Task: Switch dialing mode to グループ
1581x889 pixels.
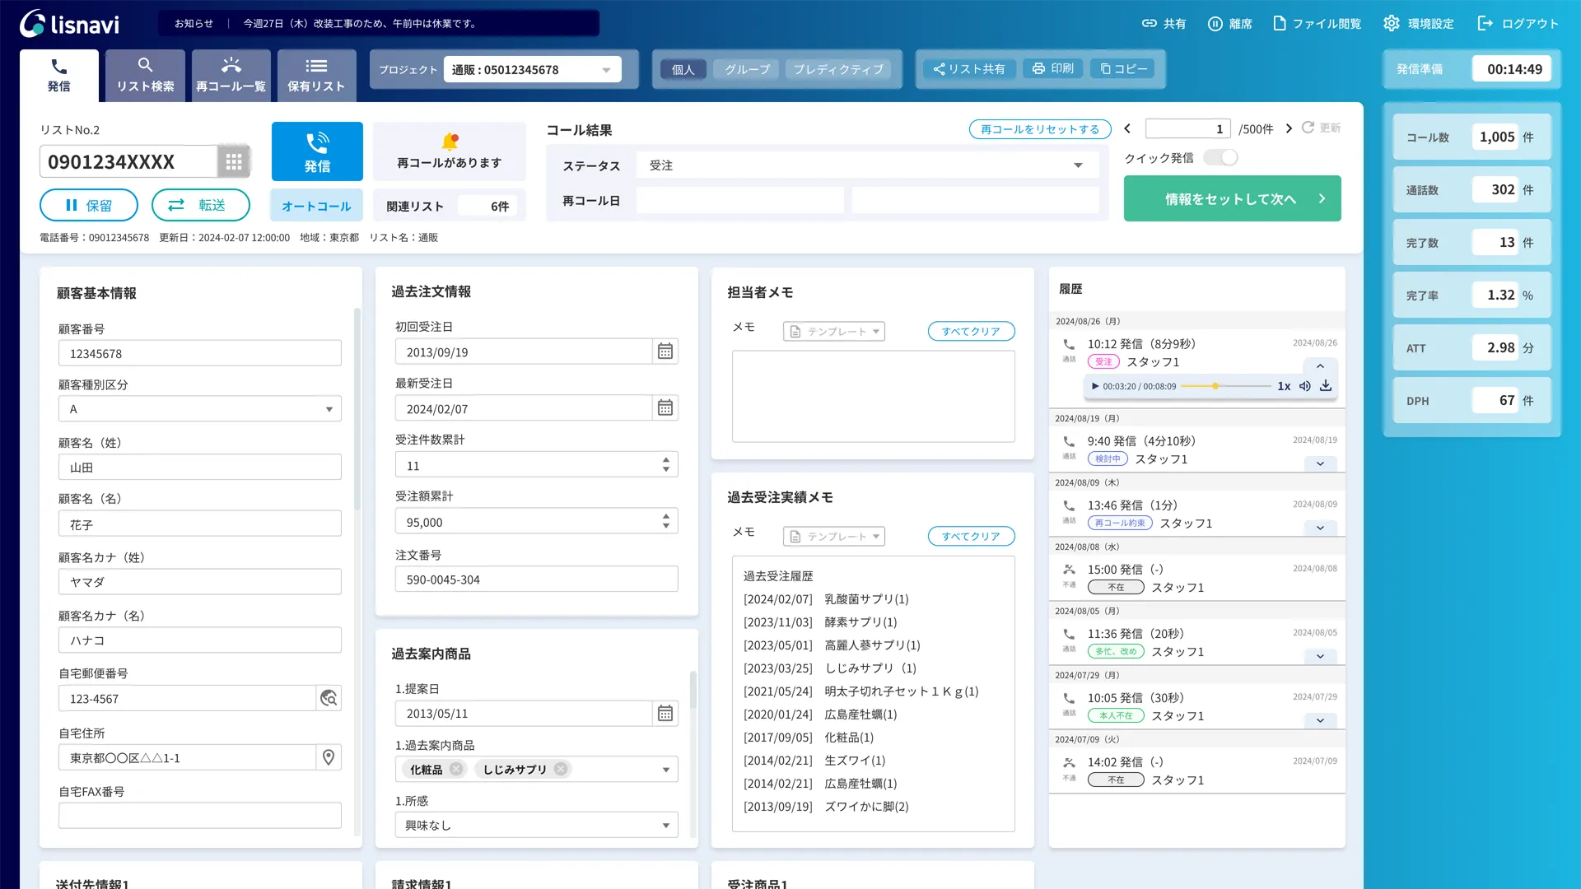Action: pos(745,69)
